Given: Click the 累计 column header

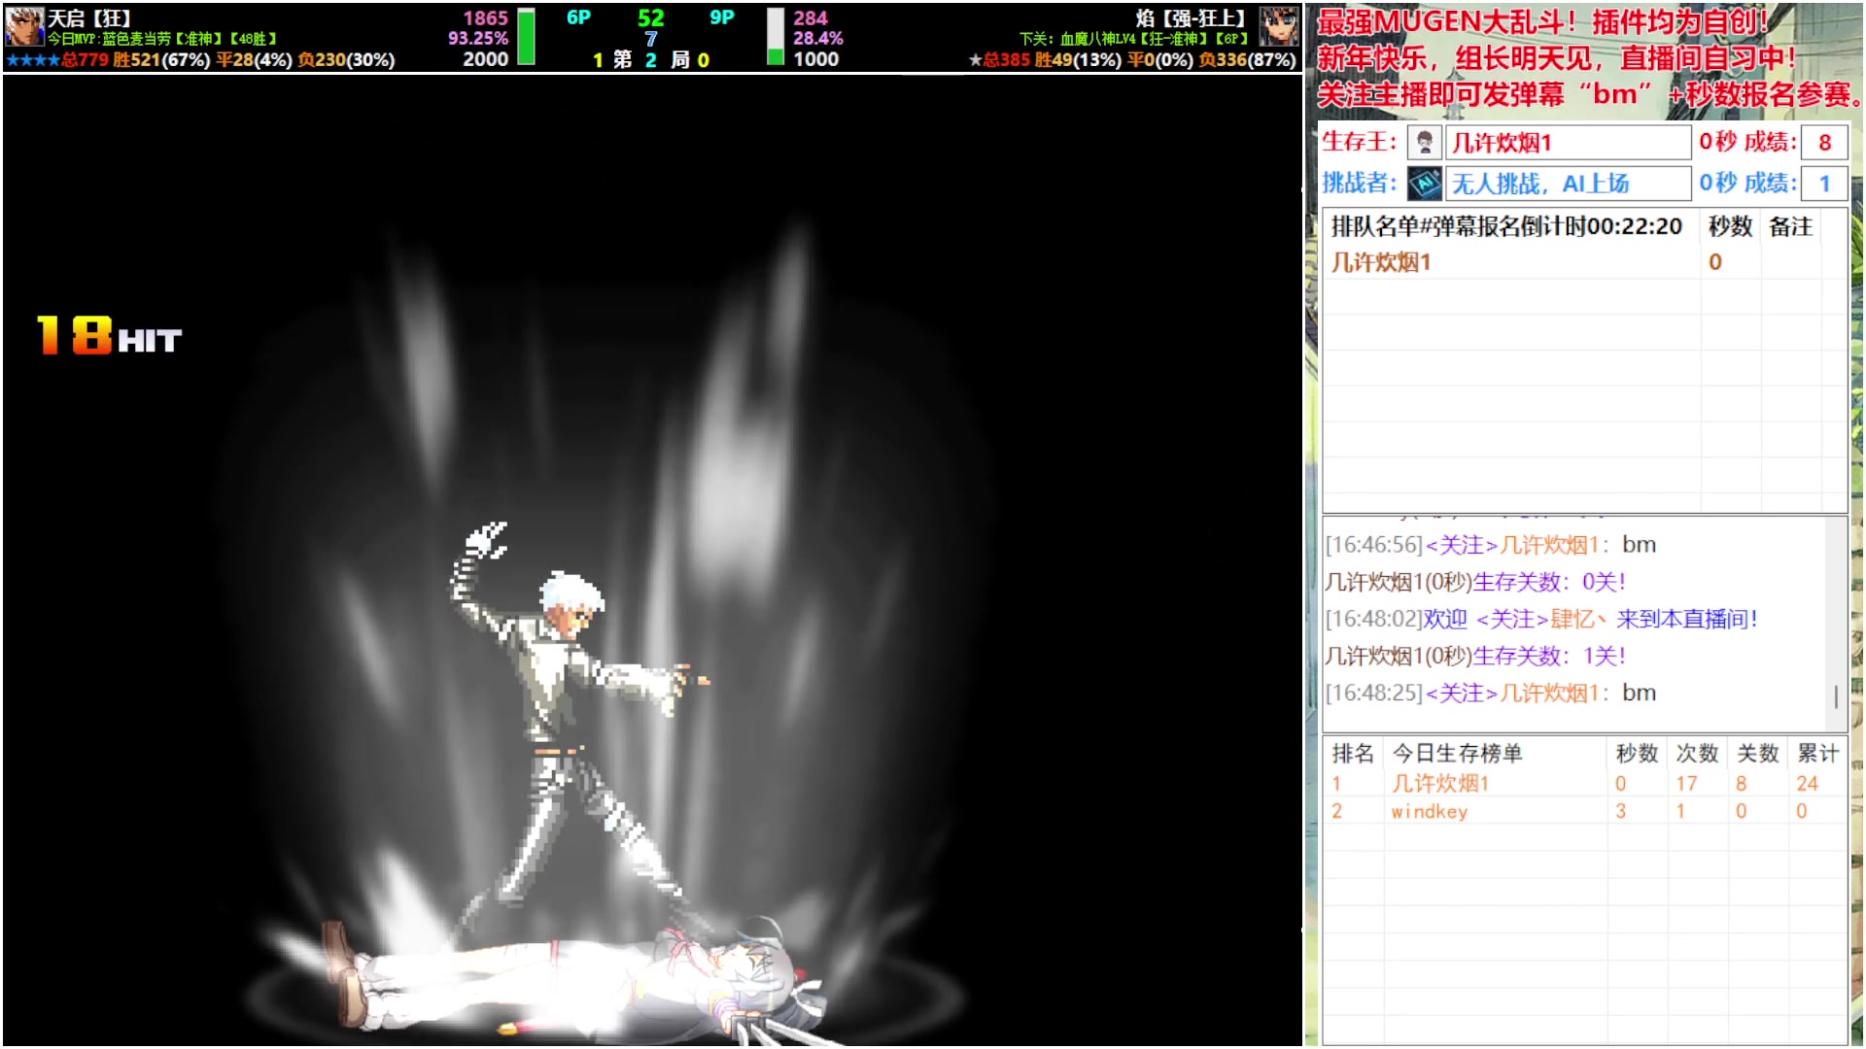Looking at the screenshot, I should 1817,754.
